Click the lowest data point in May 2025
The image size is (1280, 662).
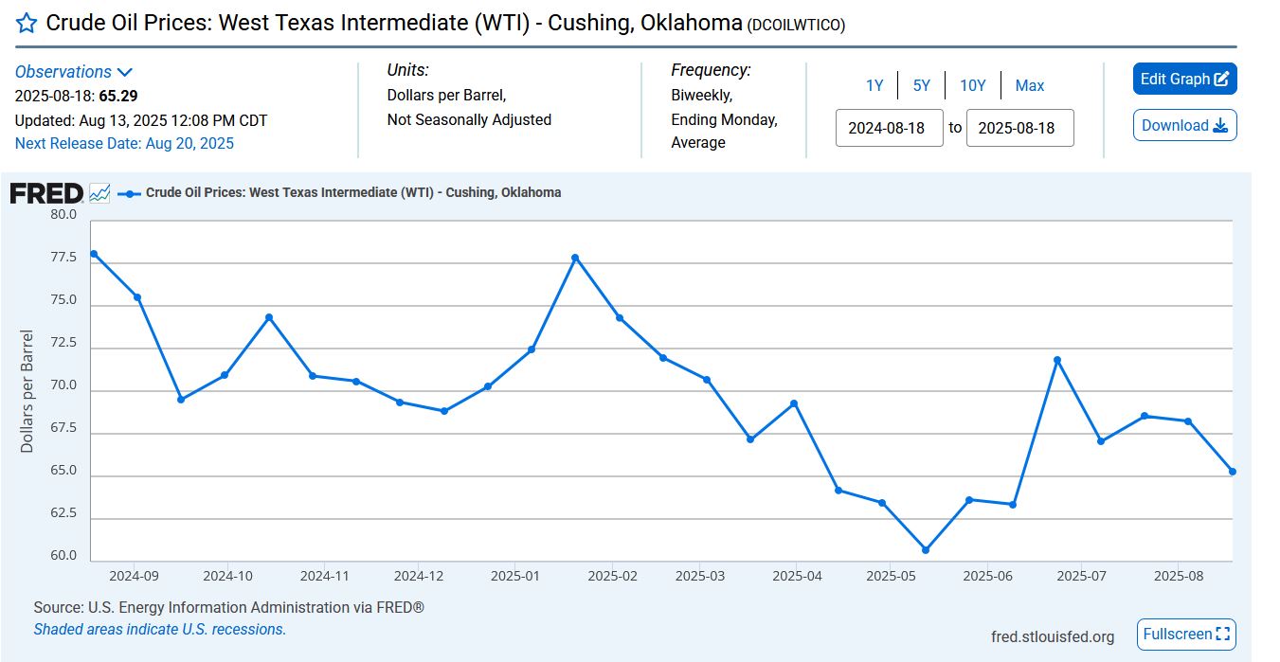[926, 550]
